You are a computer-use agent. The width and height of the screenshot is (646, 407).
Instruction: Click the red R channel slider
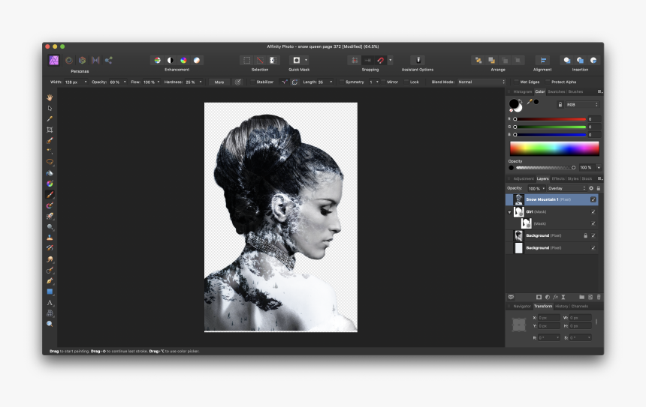click(x=550, y=119)
